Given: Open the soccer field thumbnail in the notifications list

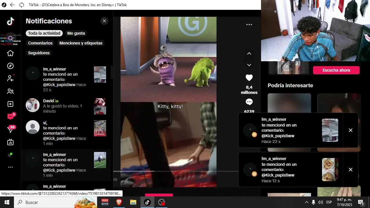Looking at the screenshot, I should pos(100,160).
